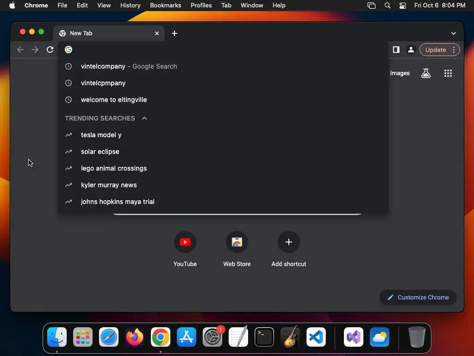Open Search Labs flask icon
474x356 pixels.
coord(426,73)
